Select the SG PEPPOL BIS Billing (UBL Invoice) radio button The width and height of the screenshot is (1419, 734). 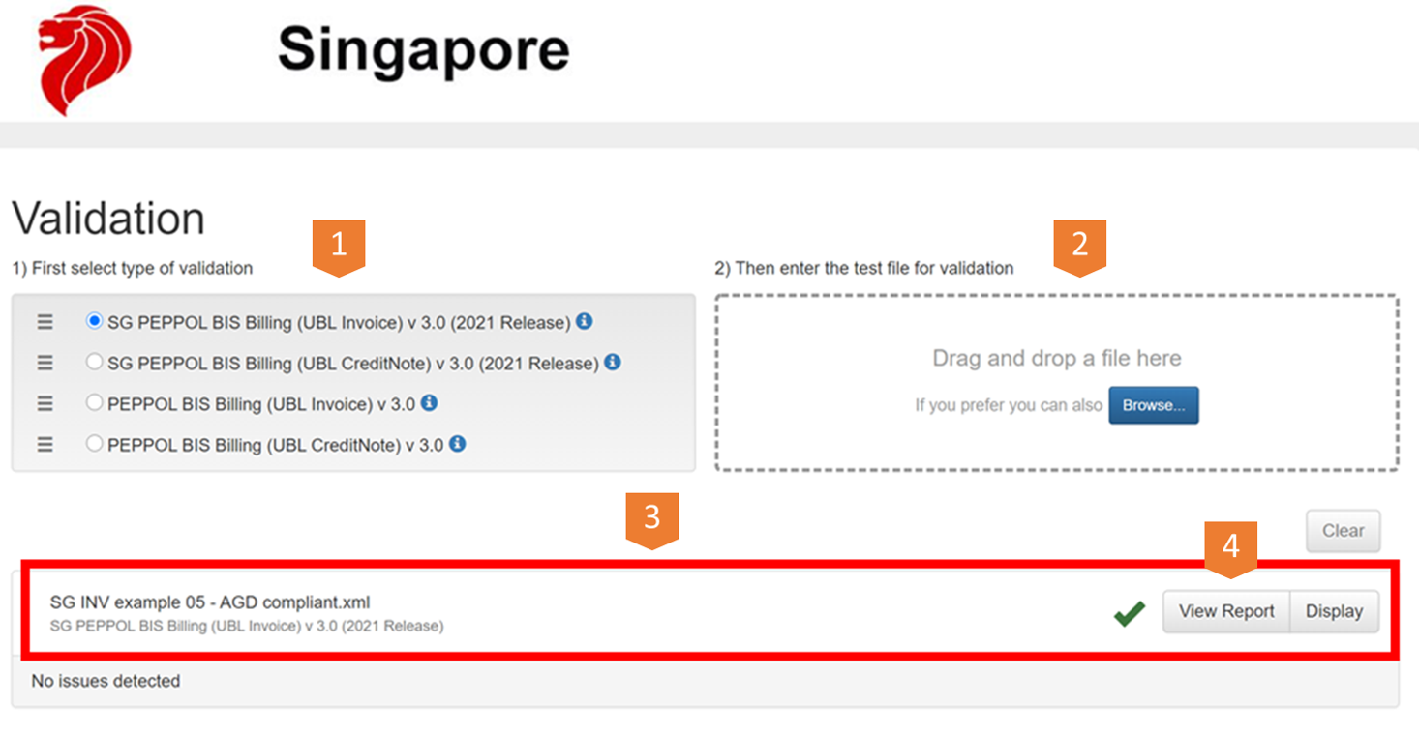click(x=94, y=322)
